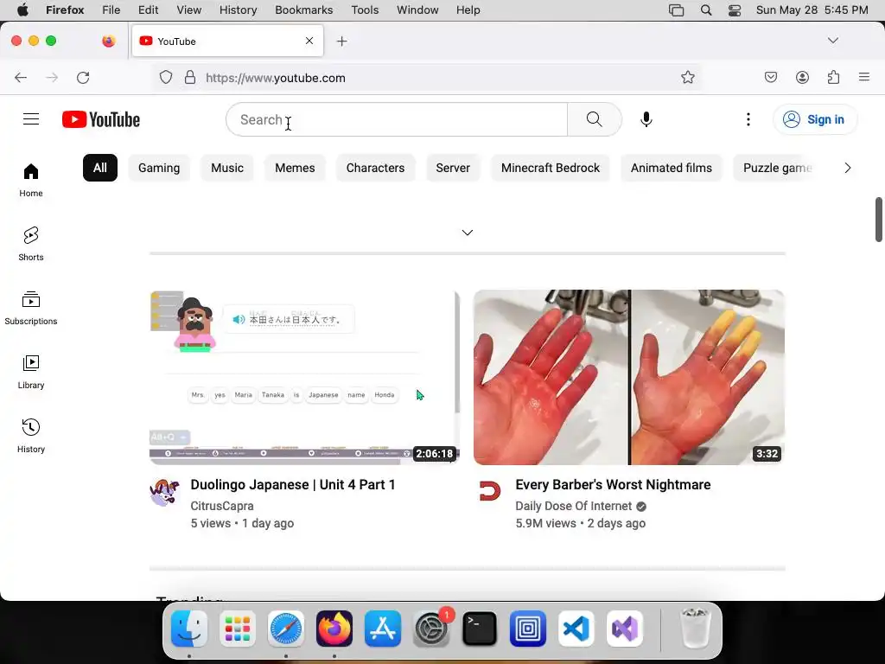Viewport: 885px width, 664px height.
Task: Click the YouTube search input field
Action: [x=397, y=119]
